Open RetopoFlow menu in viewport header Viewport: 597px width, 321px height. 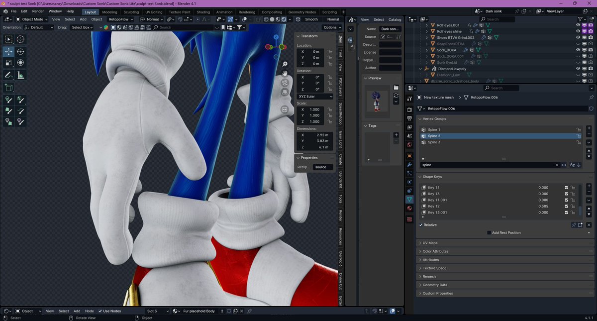[121, 19]
